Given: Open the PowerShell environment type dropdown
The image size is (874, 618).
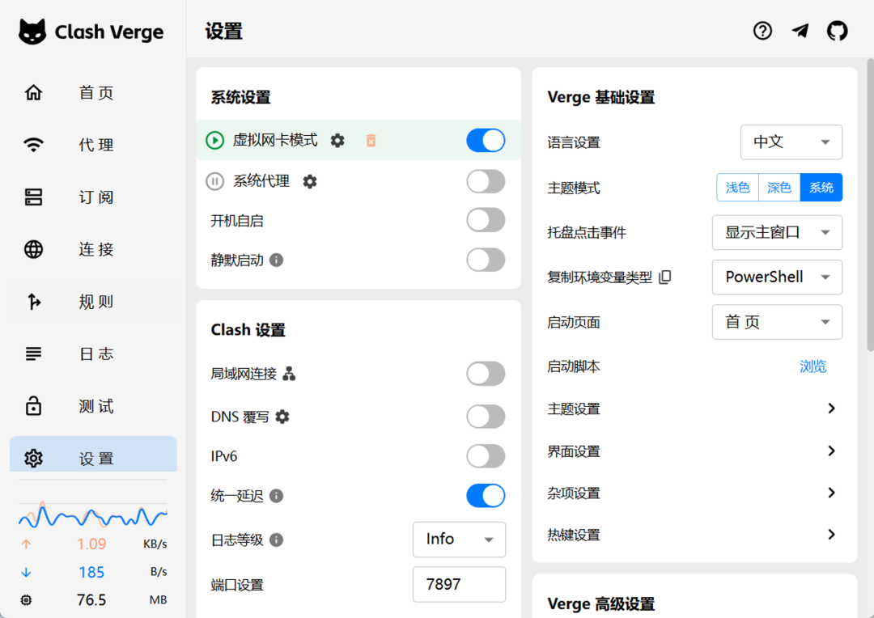Looking at the screenshot, I should 777,277.
